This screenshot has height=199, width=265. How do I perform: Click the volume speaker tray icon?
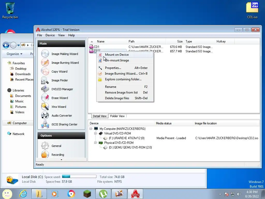[239, 194]
